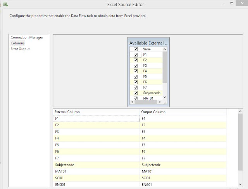
Task: Click the down arrow of the column mapping grid
Action: click(240, 184)
